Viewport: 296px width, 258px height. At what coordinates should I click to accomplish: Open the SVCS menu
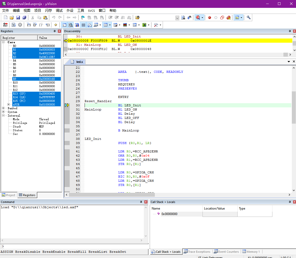point(91,10)
